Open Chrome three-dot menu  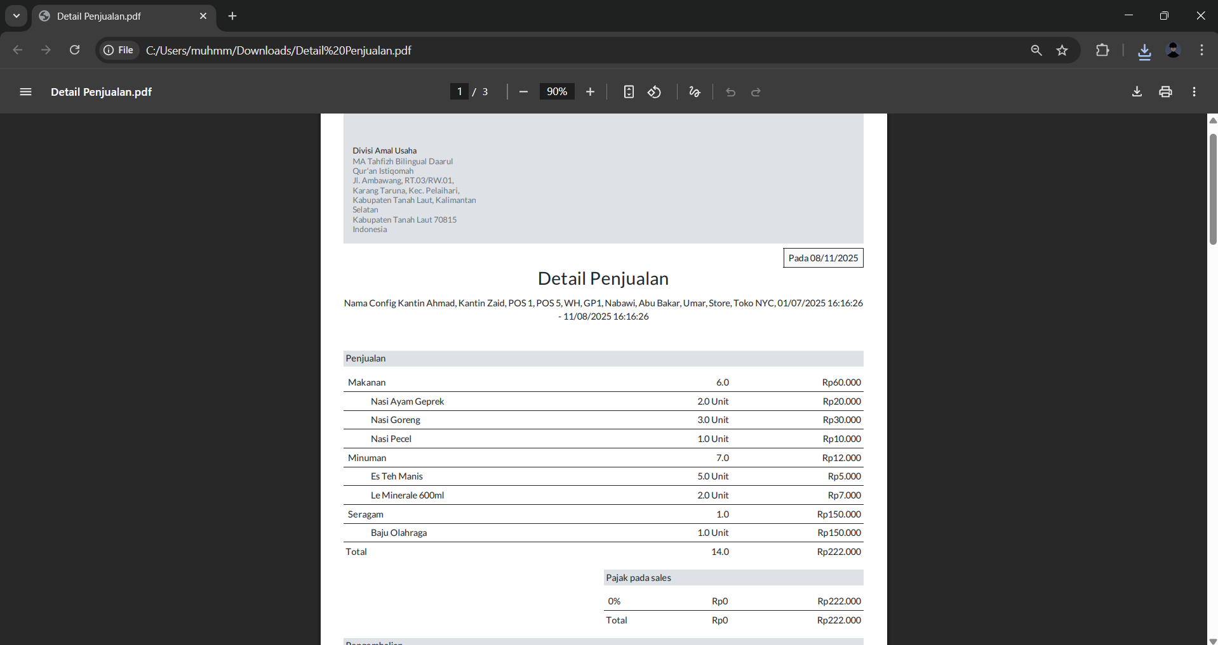click(x=1201, y=50)
